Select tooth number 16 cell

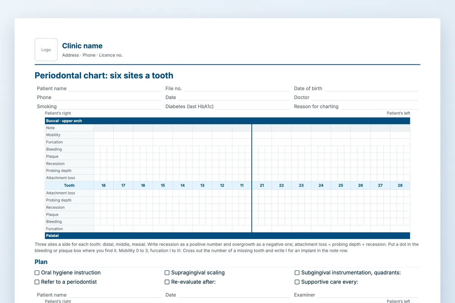point(143,186)
